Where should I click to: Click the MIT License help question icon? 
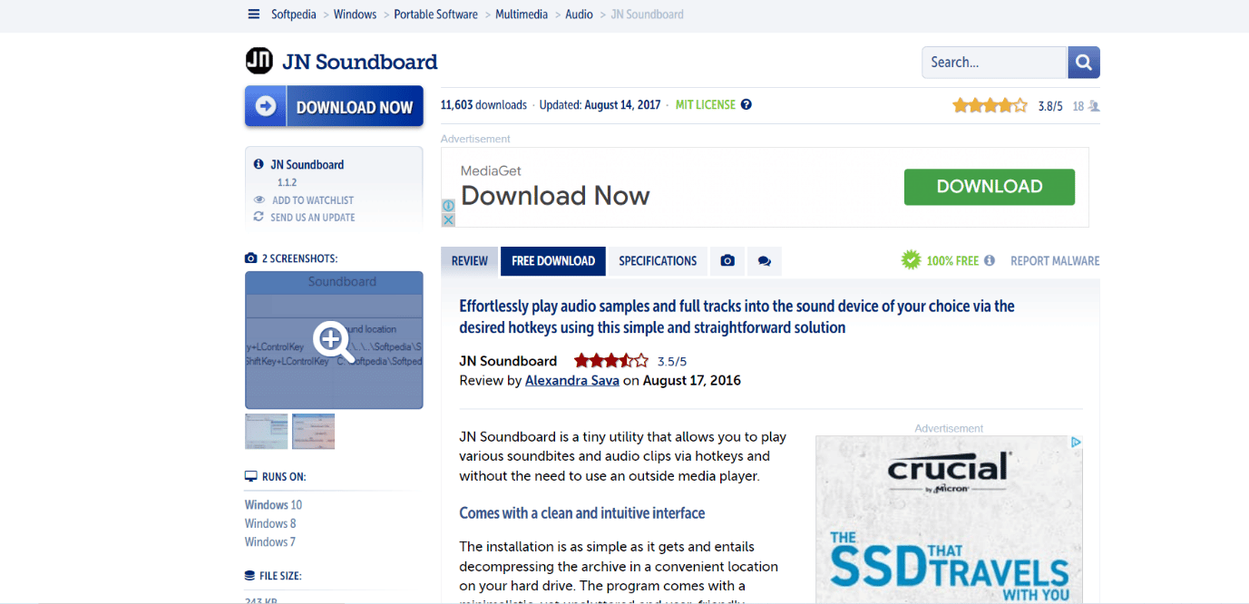(x=746, y=104)
